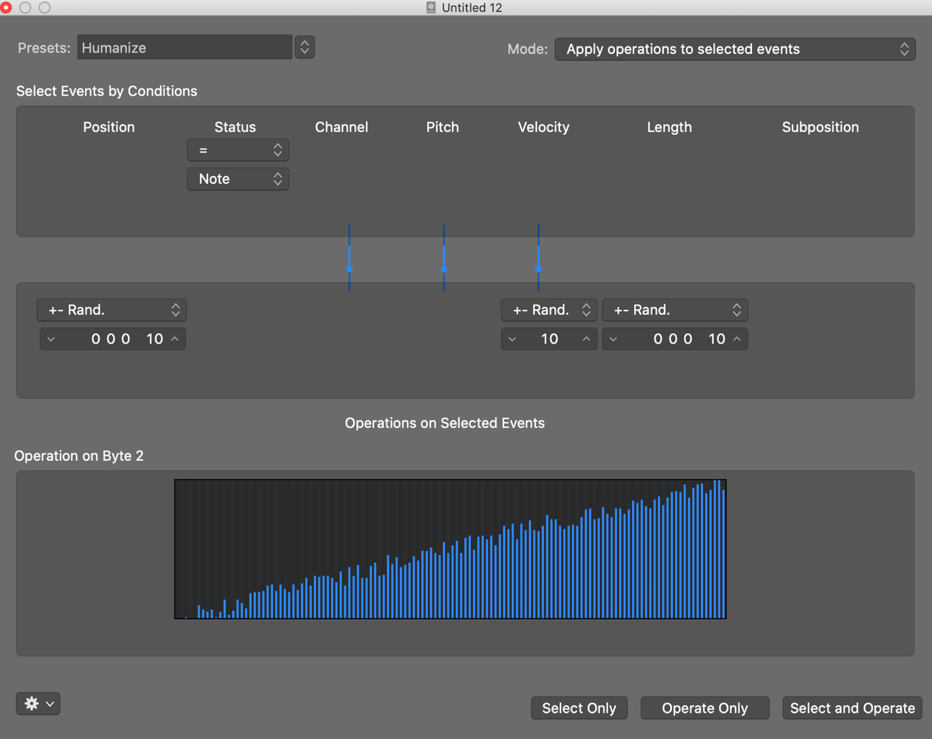Decrease the Velocity random value

pyautogui.click(x=512, y=339)
